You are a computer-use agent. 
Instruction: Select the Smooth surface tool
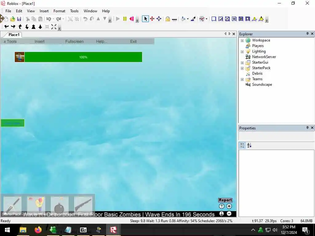214,19
